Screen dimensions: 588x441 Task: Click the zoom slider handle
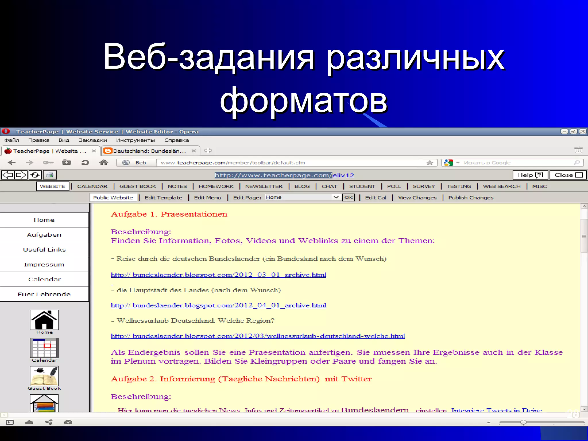point(523,422)
